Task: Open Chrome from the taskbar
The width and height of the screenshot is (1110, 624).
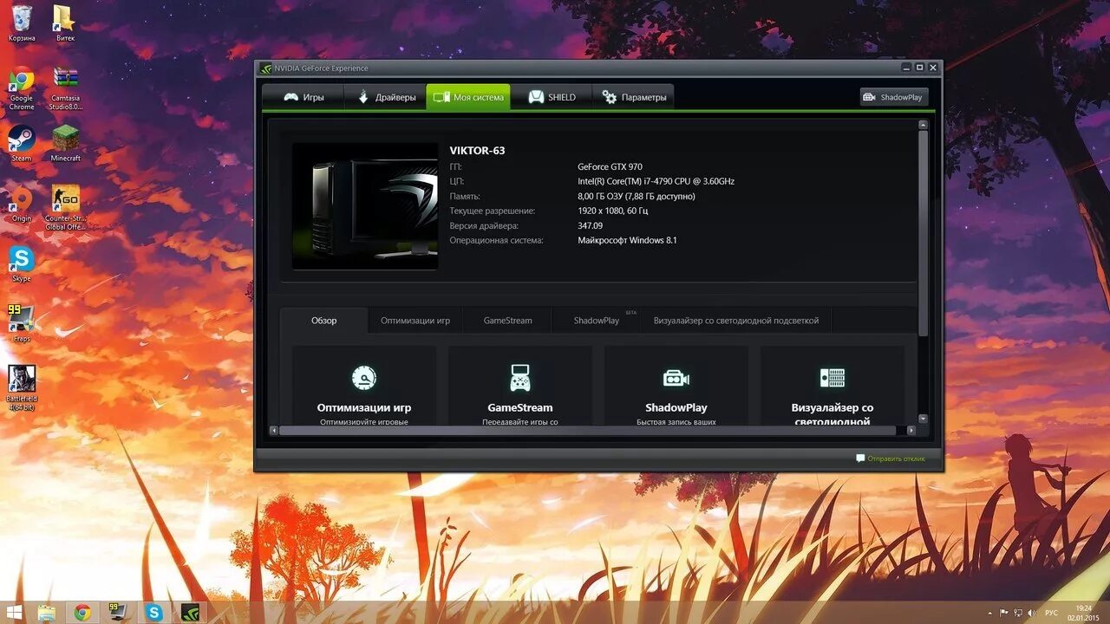Action: click(82, 613)
